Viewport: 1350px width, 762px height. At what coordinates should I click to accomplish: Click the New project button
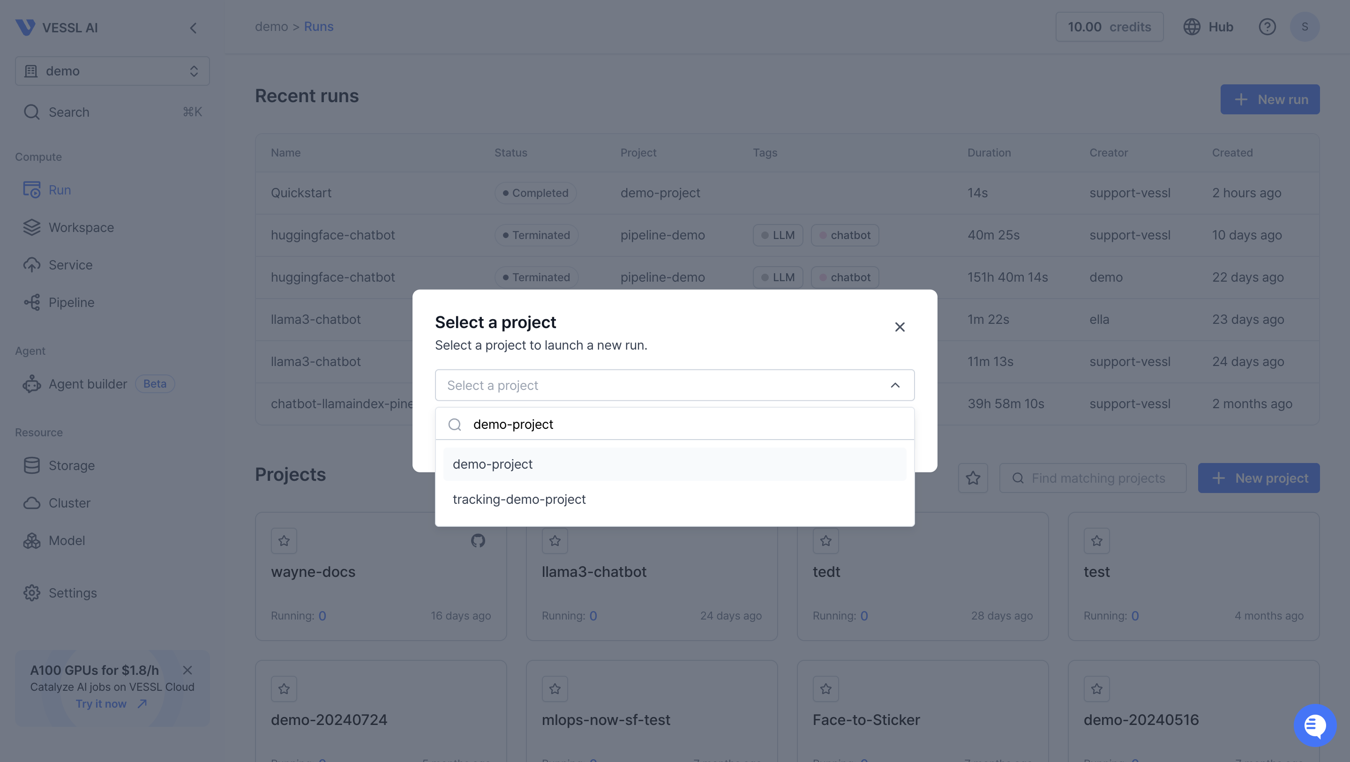click(1259, 478)
